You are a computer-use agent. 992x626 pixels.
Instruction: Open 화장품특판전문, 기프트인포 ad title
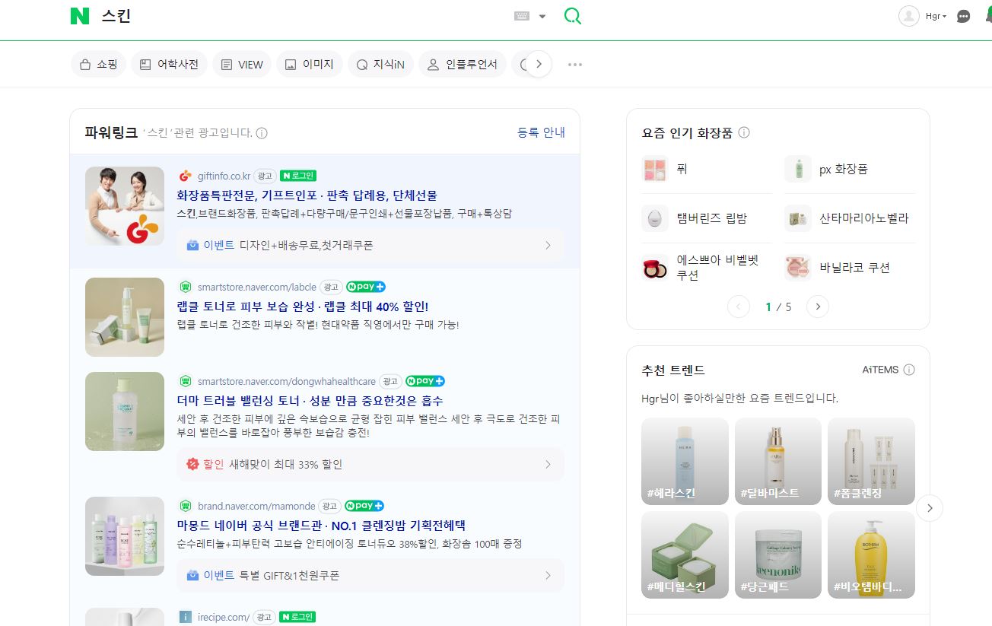[307, 195]
